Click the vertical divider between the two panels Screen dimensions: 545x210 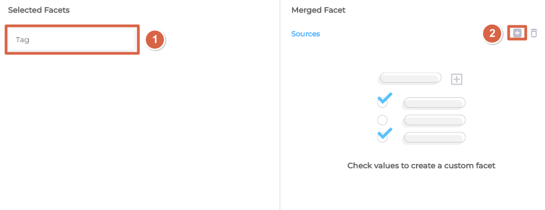280,105
